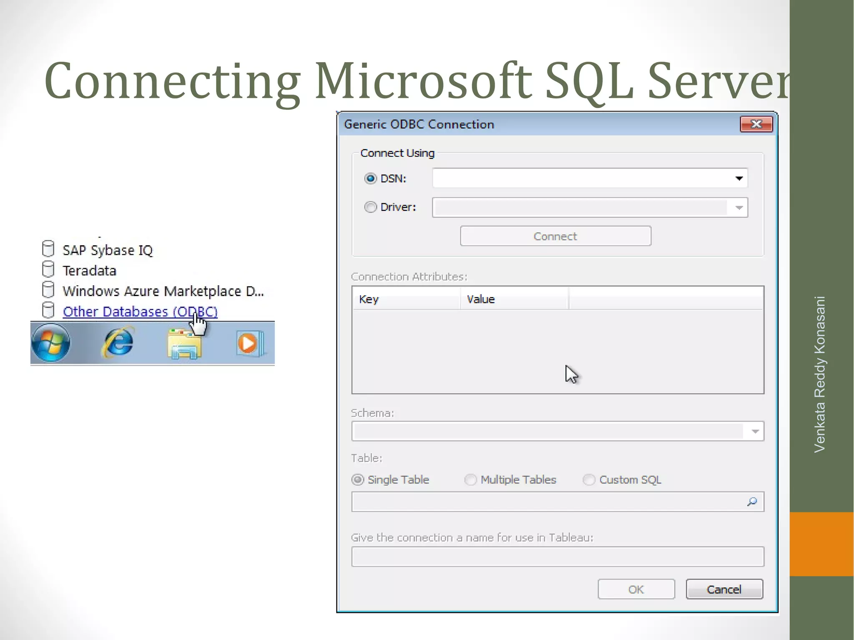
Task: Select SAP Sybase IQ connector
Action: click(108, 250)
